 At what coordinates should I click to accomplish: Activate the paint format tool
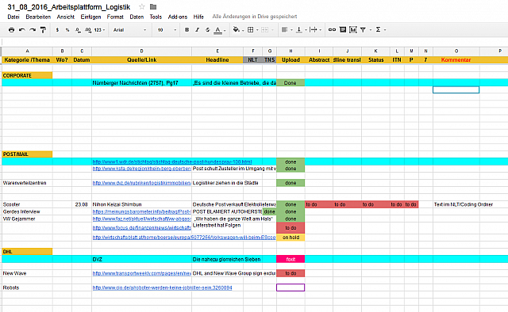43,30
